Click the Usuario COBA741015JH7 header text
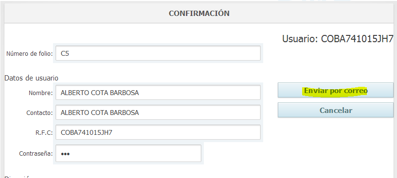 pos(338,39)
